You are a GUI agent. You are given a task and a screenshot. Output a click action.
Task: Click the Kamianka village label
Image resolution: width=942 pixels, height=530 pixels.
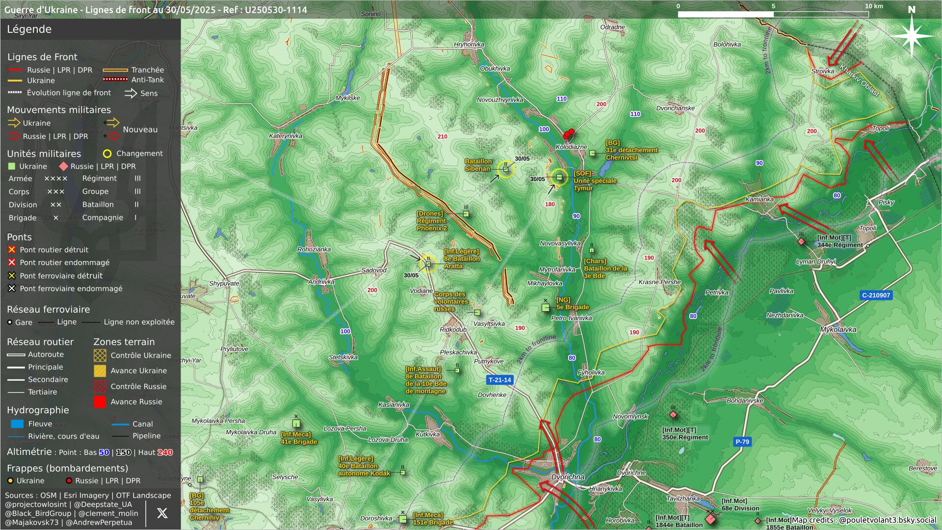pos(759,199)
